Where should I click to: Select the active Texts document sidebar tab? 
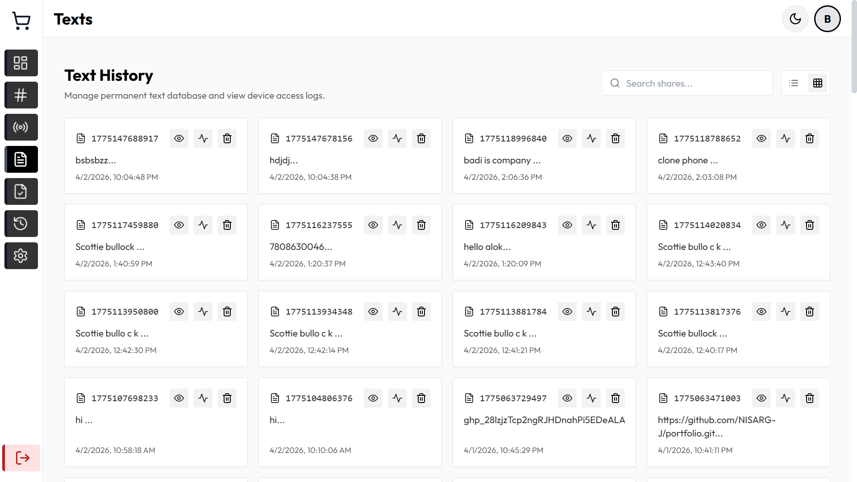tap(21, 159)
